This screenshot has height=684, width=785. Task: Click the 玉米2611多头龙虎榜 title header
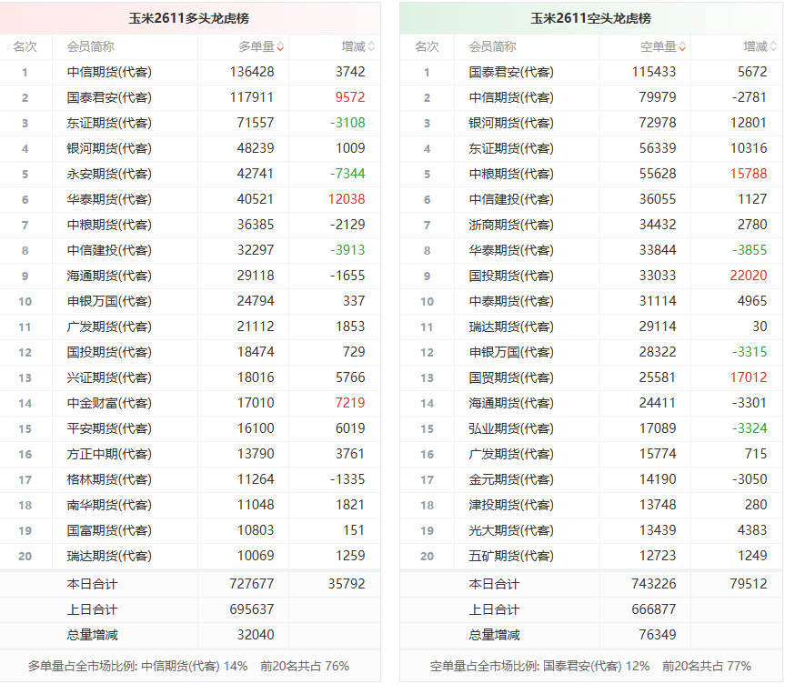click(189, 18)
